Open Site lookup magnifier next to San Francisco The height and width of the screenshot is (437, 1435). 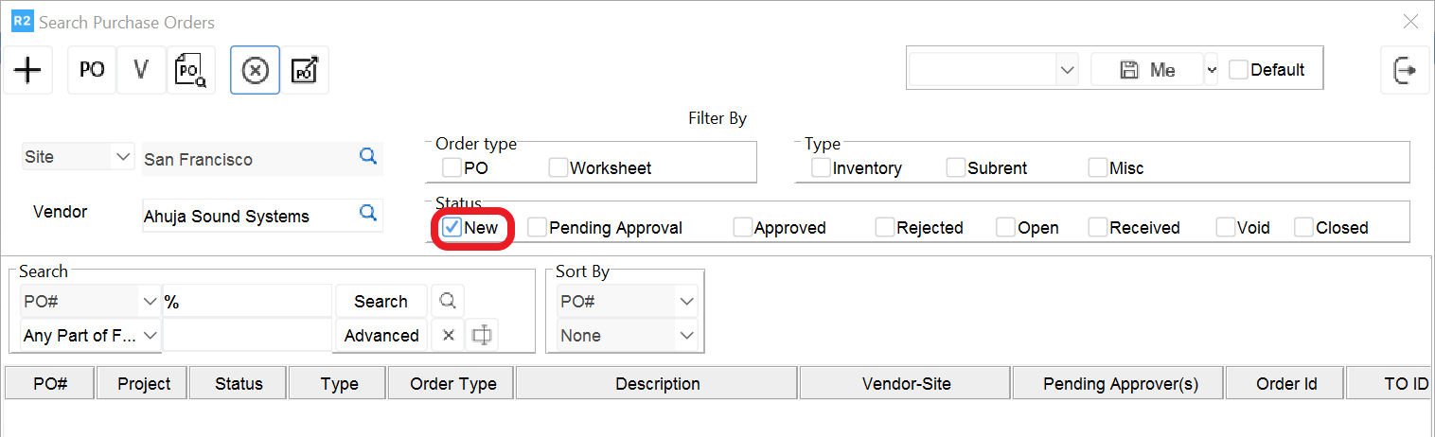[368, 156]
